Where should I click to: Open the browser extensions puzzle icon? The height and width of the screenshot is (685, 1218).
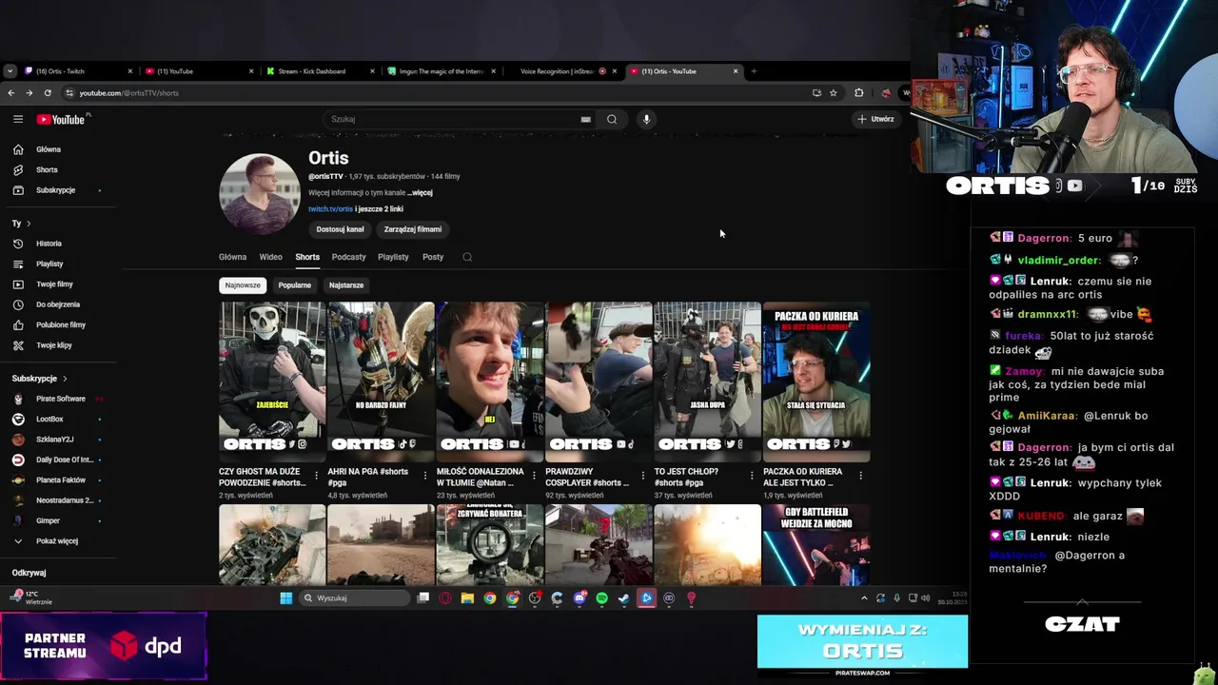pos(859,93)
